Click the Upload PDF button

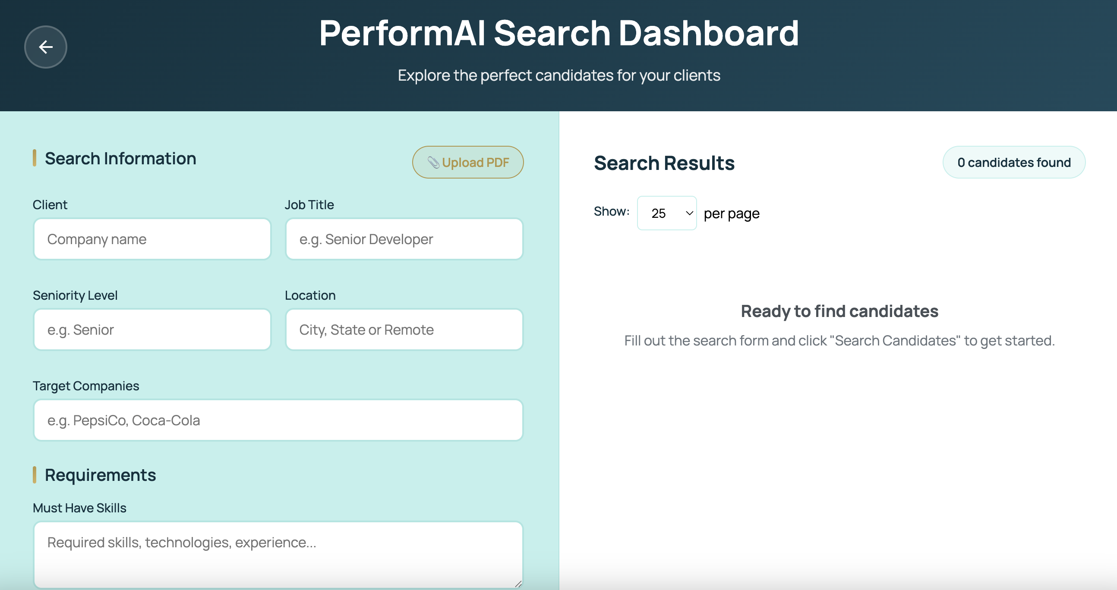click(467, 162)
